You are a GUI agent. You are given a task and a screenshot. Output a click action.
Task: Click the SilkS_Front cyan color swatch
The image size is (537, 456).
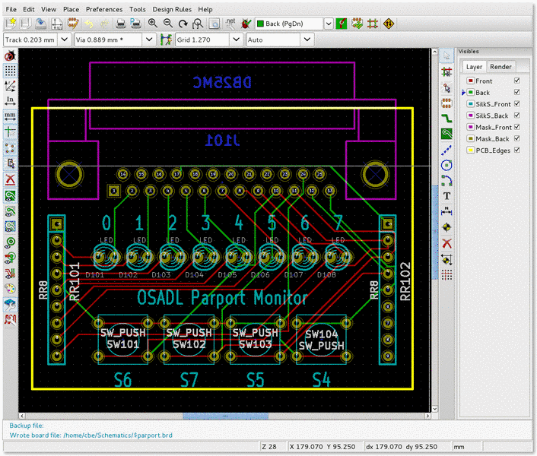pos(471,103)
